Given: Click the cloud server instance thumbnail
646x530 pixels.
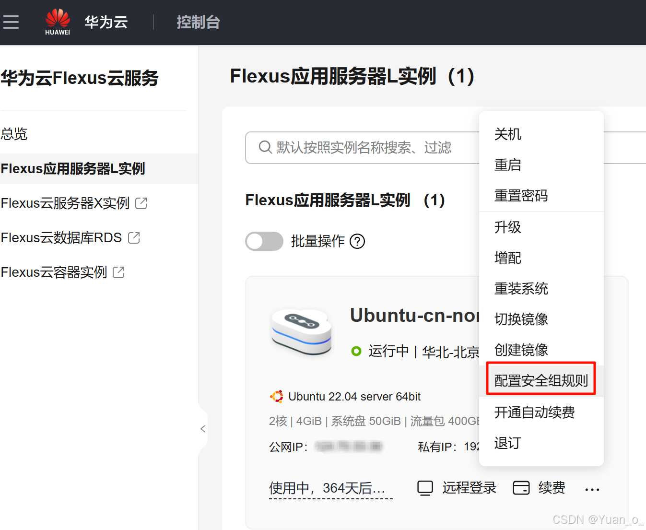Looking at the screenshot, I should pos(302,332).
